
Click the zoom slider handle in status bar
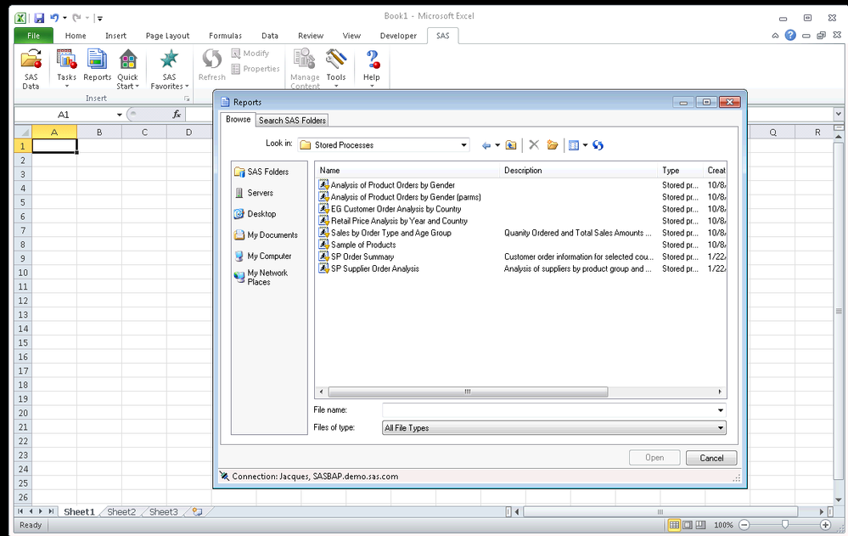point(784,525)
